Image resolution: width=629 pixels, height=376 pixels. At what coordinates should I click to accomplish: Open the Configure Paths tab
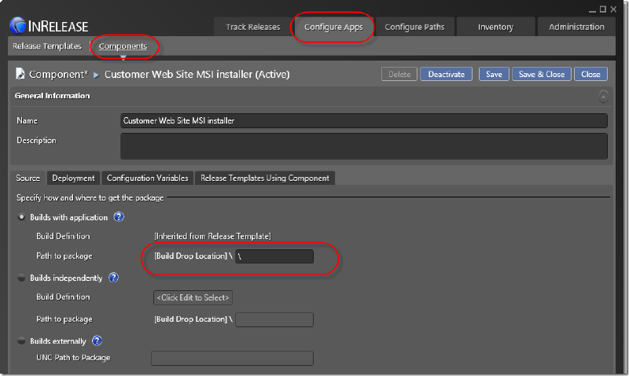[415, 27]
